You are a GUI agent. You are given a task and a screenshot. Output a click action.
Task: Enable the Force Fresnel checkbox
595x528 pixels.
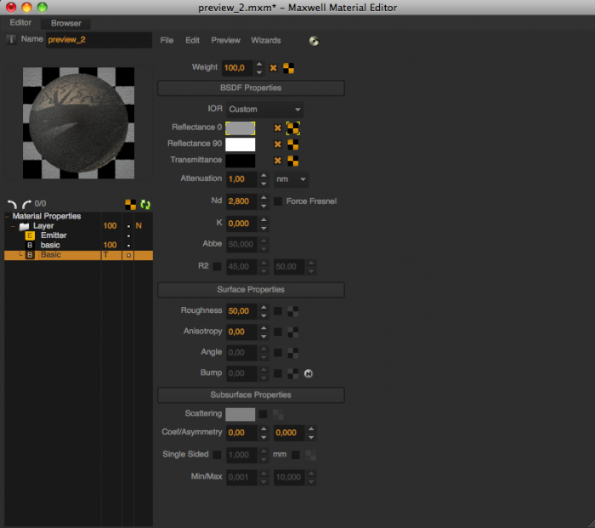278,202
